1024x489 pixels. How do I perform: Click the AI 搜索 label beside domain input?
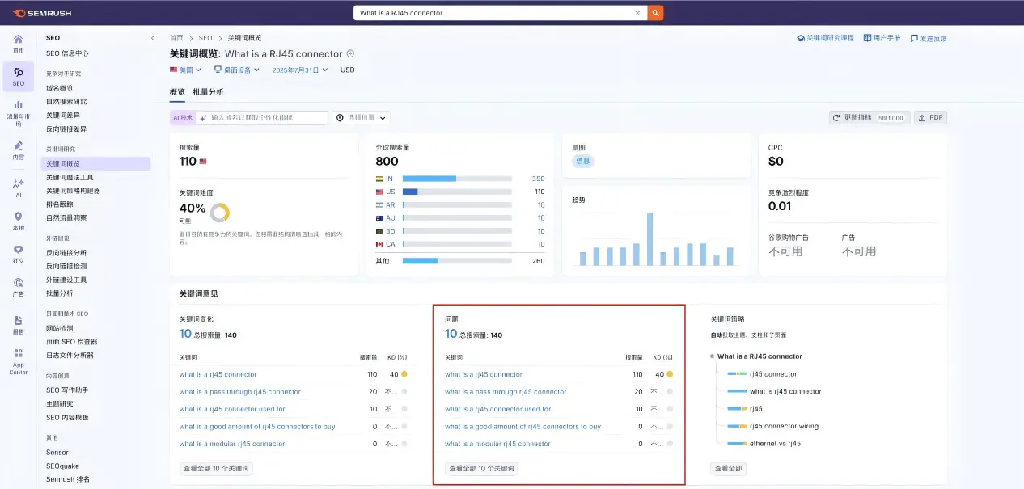(183, 117)
